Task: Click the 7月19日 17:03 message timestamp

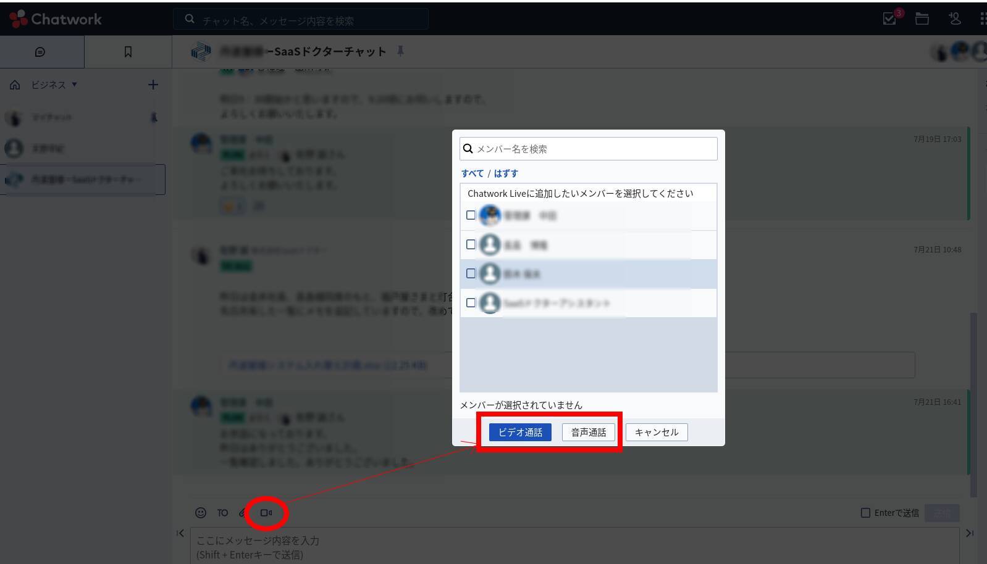Action: (938, 139)
